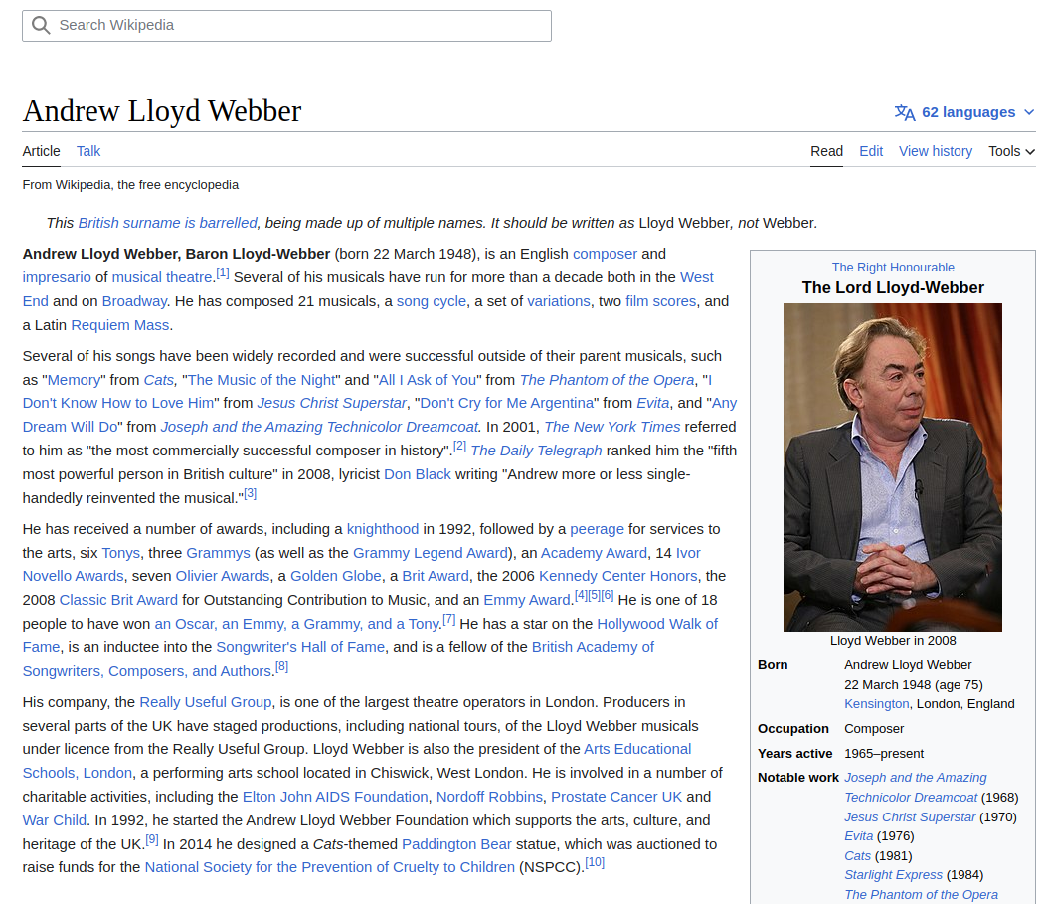Open the Broadway link

point(134,301)
